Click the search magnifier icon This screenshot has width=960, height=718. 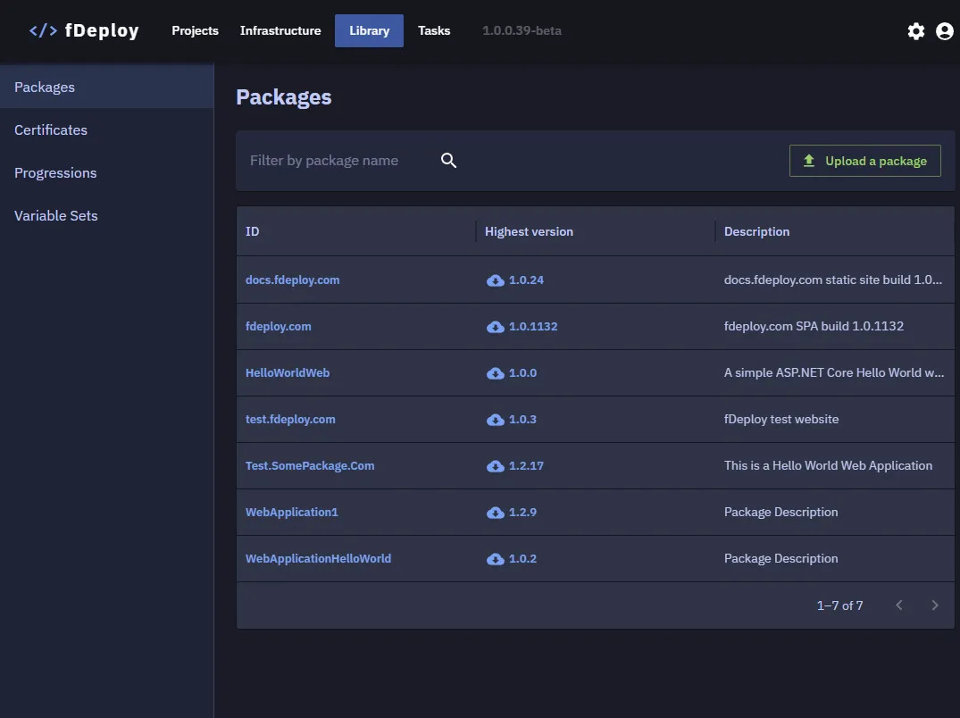point(449,161)
